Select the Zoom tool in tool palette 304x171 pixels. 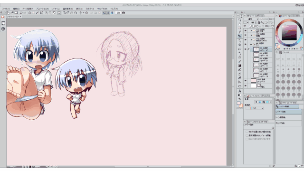point(240,20)
